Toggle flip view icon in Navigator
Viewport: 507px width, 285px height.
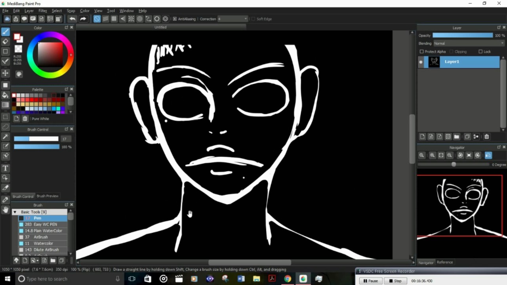(488, 156)
